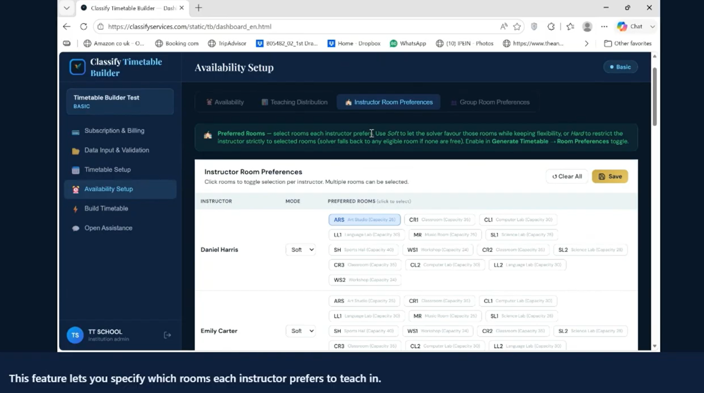Screen dimensions: 704x393
Task: Open Daniel Harris mode dropdown
Action: (301, 250)
